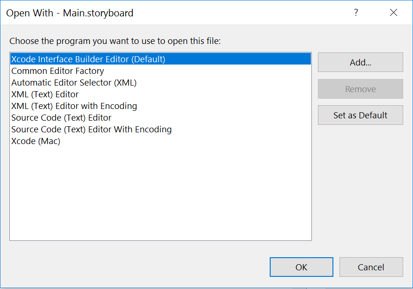Select Xcode Interface Builder Editor (Default)
This screenshot has height=289, width=413.
tap(84, 59)
